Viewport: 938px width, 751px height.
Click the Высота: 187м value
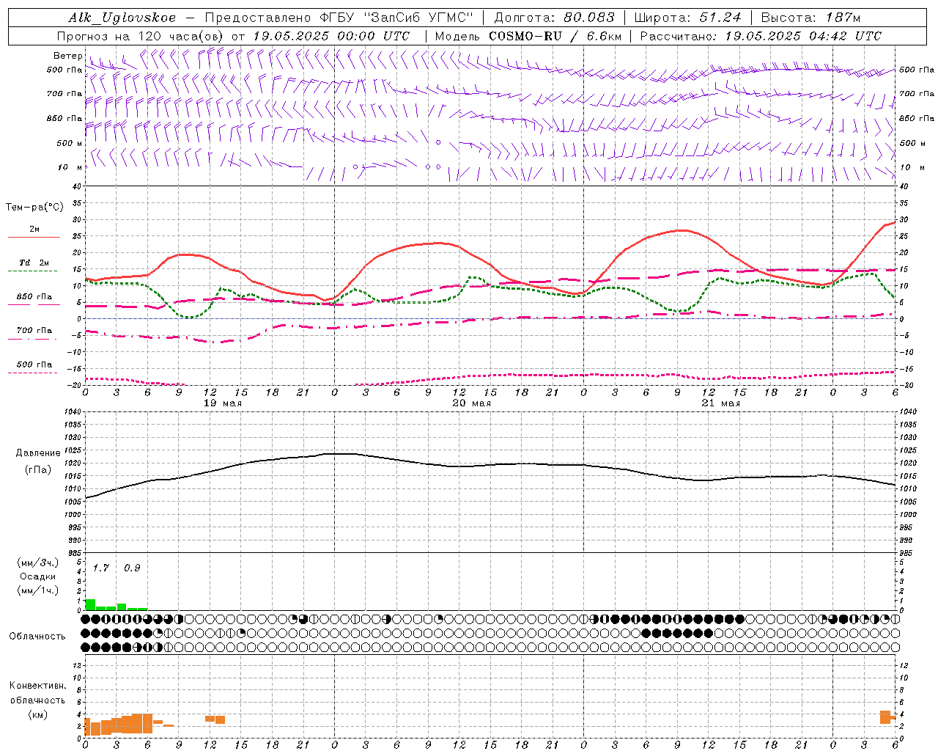point(810,18)
